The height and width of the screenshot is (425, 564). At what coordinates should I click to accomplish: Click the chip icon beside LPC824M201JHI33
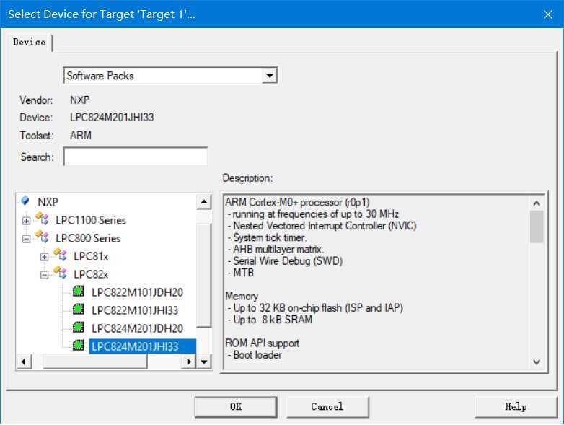coord(78,345)
